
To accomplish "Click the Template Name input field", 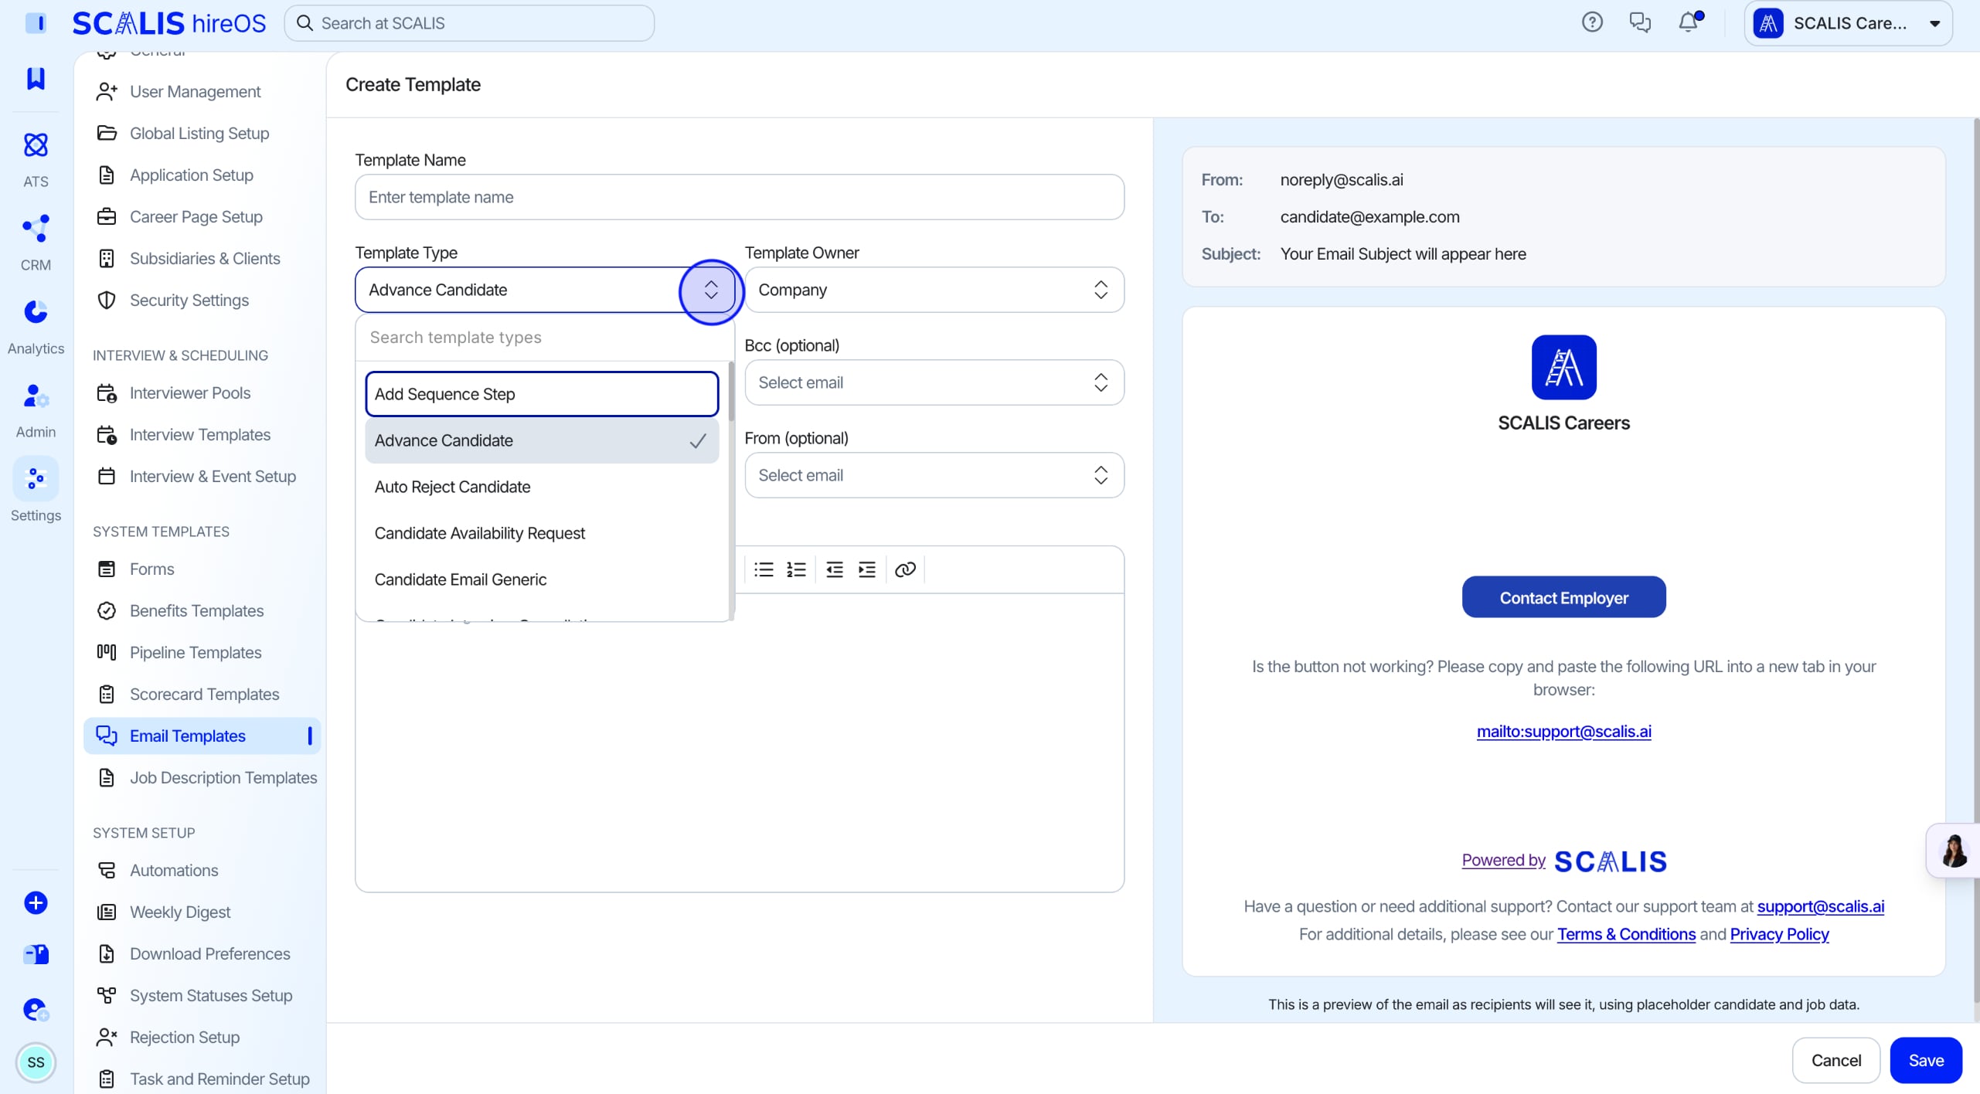I will 740,197.
